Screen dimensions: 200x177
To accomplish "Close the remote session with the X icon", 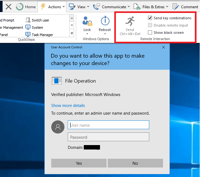I will 9,7.
